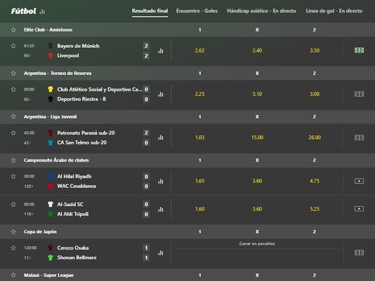Open Argentina - Liga Juvenil competition link
This screenshot has height=281, width=375.
(50, 116)
